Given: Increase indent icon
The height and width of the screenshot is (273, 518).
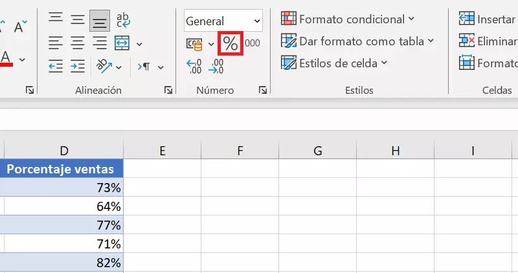Looking at the screenshot, I should click(x=78, y=67).
